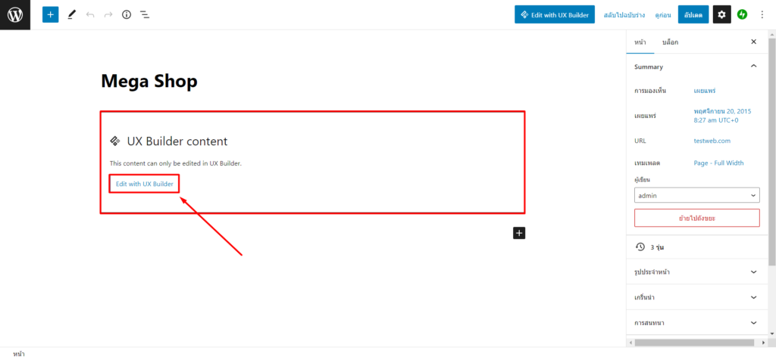776x357 pixels.
Task: Expand the รูปประจำหน้า featured image panel
Action: click(697, 272)
